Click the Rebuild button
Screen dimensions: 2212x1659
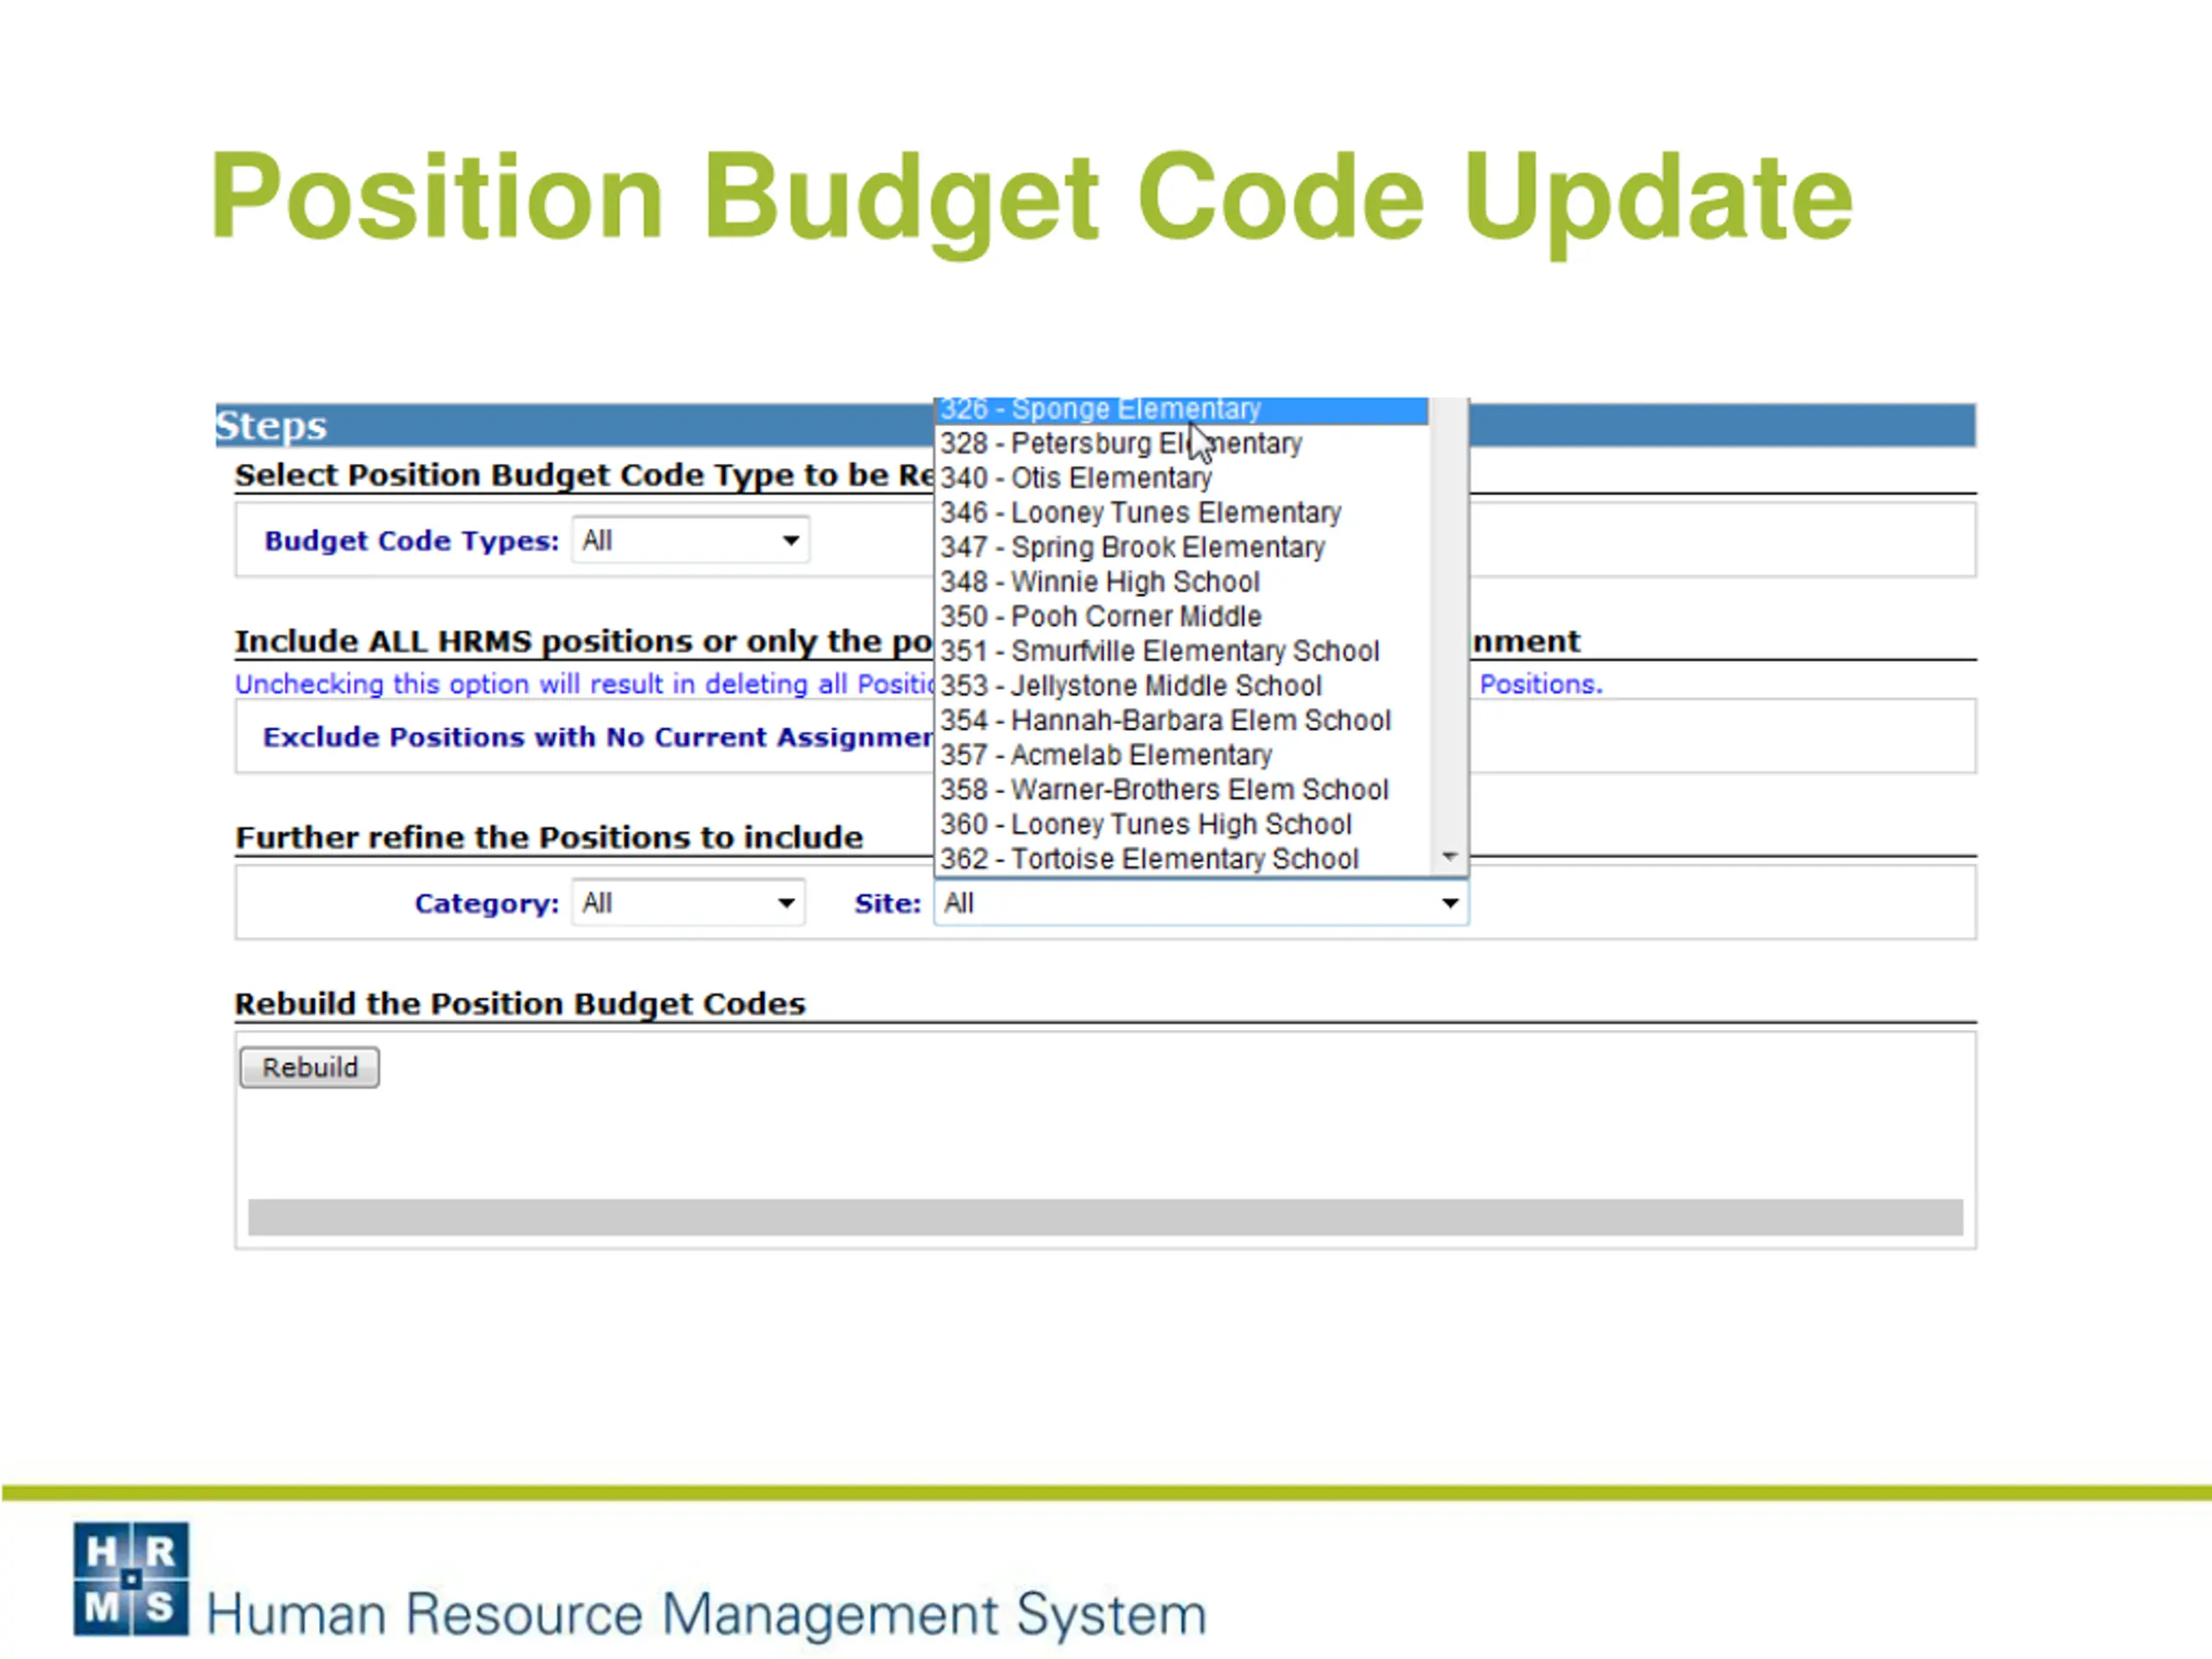point(309,1068)
